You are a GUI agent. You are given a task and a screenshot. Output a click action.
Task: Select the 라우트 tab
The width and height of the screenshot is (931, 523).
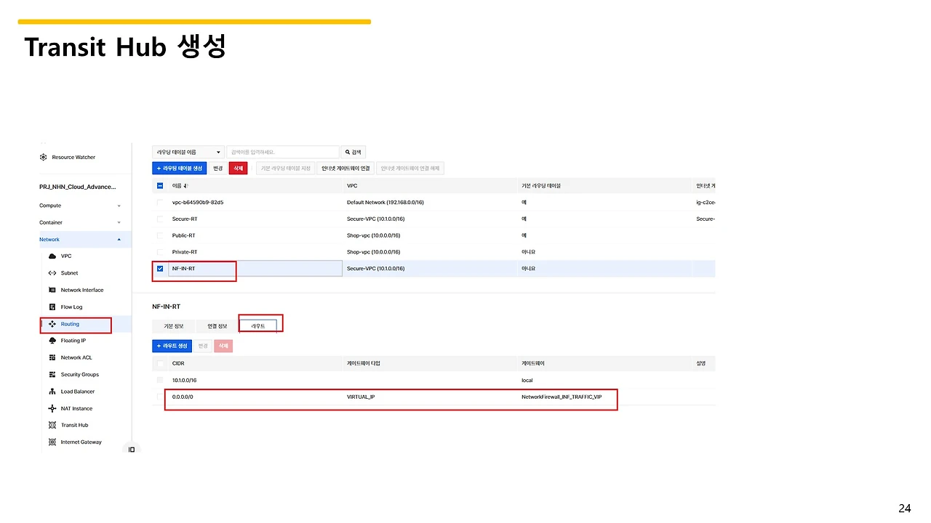259,326
